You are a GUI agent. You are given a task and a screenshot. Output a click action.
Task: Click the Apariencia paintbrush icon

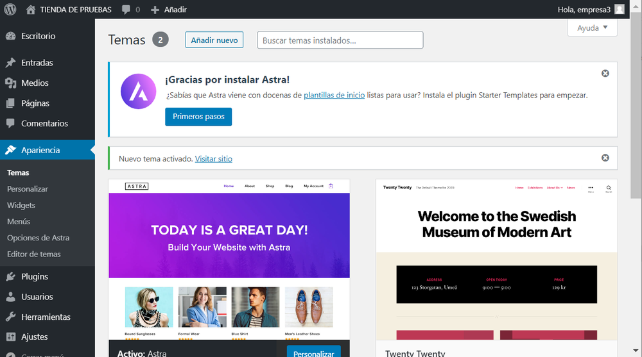pyautogui.click(x=11, y=150)
